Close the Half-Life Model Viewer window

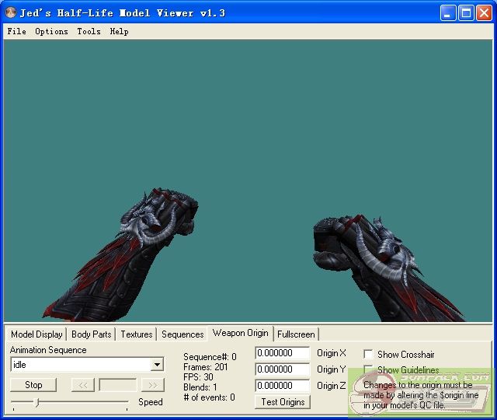click(483, 12)
